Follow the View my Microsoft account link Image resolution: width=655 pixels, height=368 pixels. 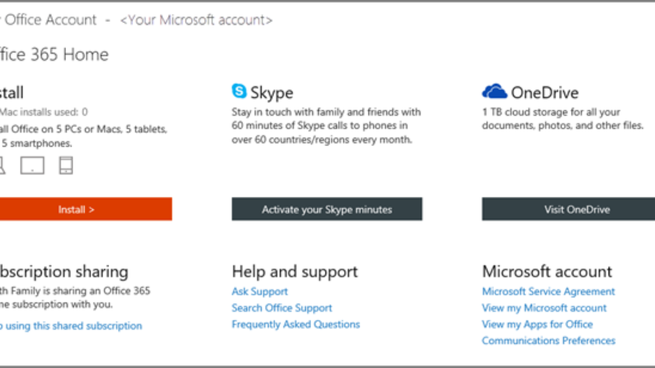tap(544, 308)
